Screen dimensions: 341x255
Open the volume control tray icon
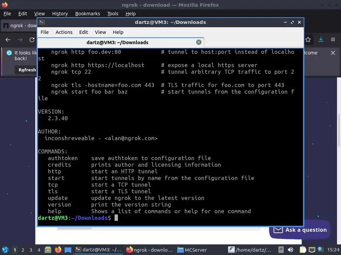tap(290, 250)
